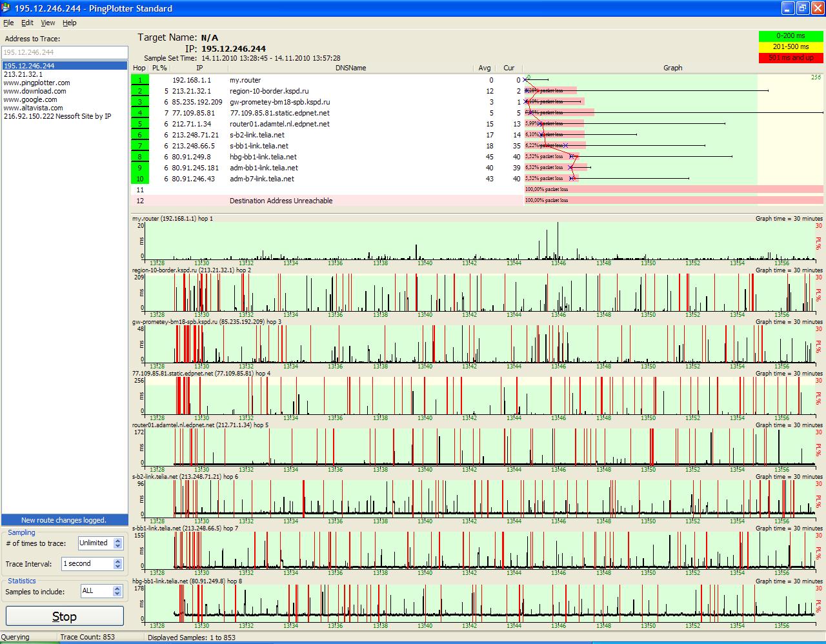Click 77.109.85.81.static.edpnet.net in the DNSName column
Image resolution: width=826 pixels, height=644 pixels.
point(279,113)
